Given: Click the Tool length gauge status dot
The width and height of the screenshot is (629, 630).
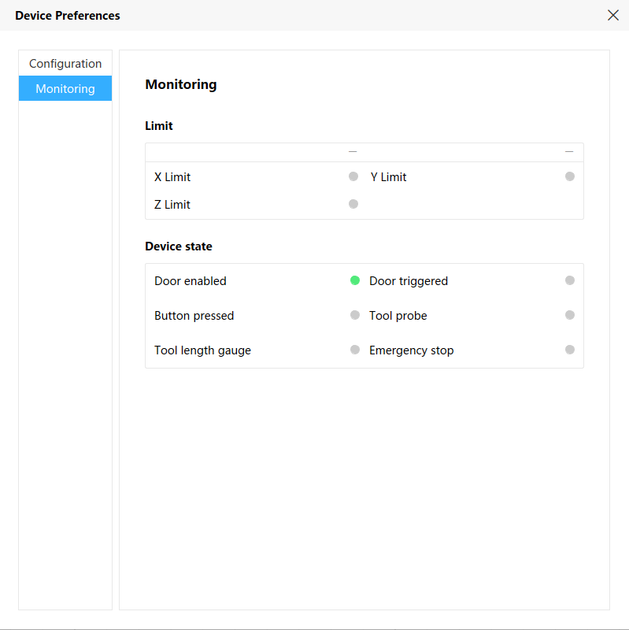Looking at the screenshot, I should click(353, 350).
